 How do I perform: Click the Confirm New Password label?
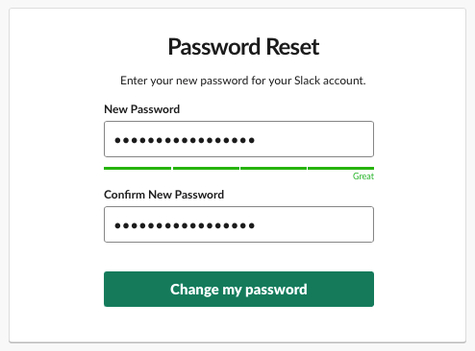click(164, 195)
